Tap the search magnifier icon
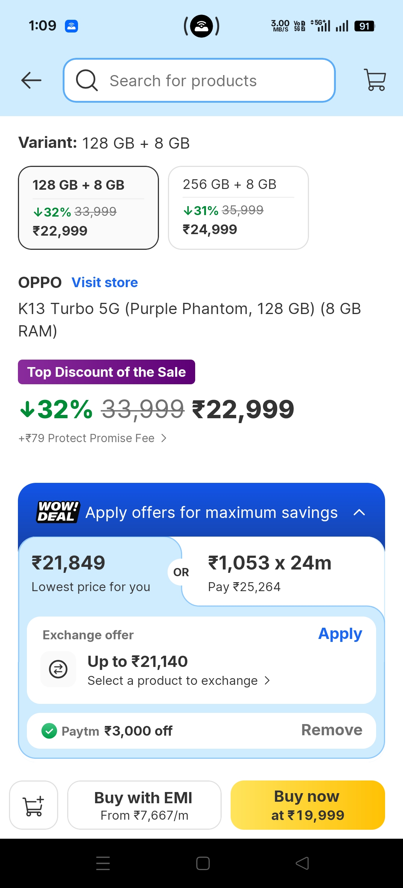The height and width of the screenshot is (888, 403). [x=87, y=80]
